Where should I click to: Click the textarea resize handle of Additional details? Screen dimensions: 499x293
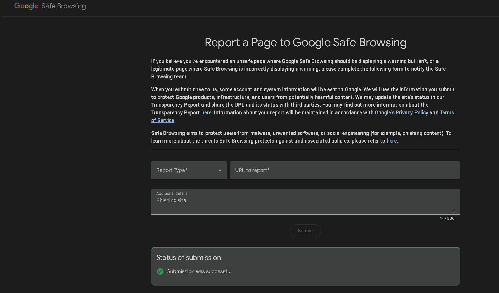454,211
